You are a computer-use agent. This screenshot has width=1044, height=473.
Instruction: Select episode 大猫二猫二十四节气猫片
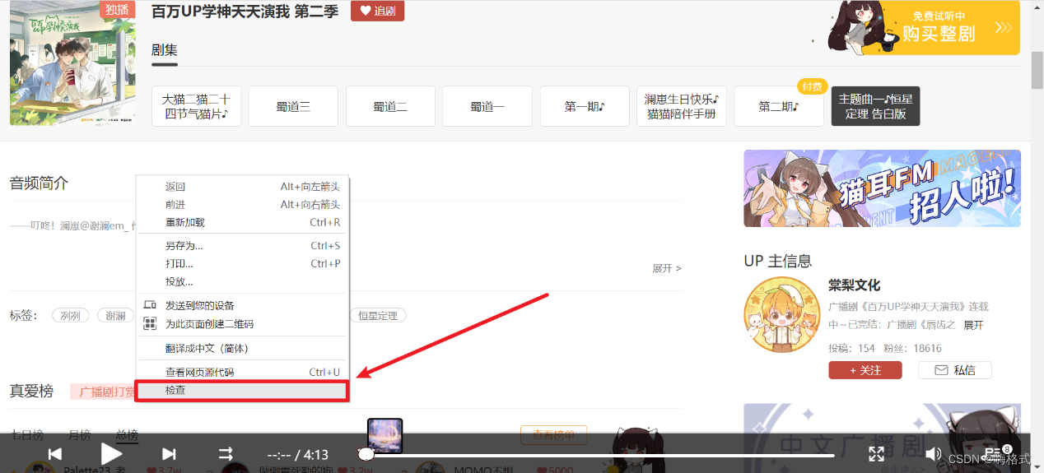tap(196, 106)
